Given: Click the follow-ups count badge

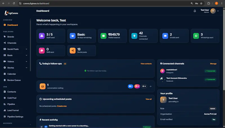Looking at the screenshot, I should pos(65,64).
